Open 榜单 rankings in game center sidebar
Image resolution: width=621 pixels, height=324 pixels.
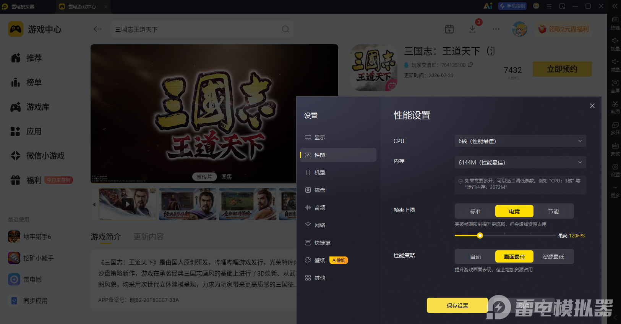(26, 82)
